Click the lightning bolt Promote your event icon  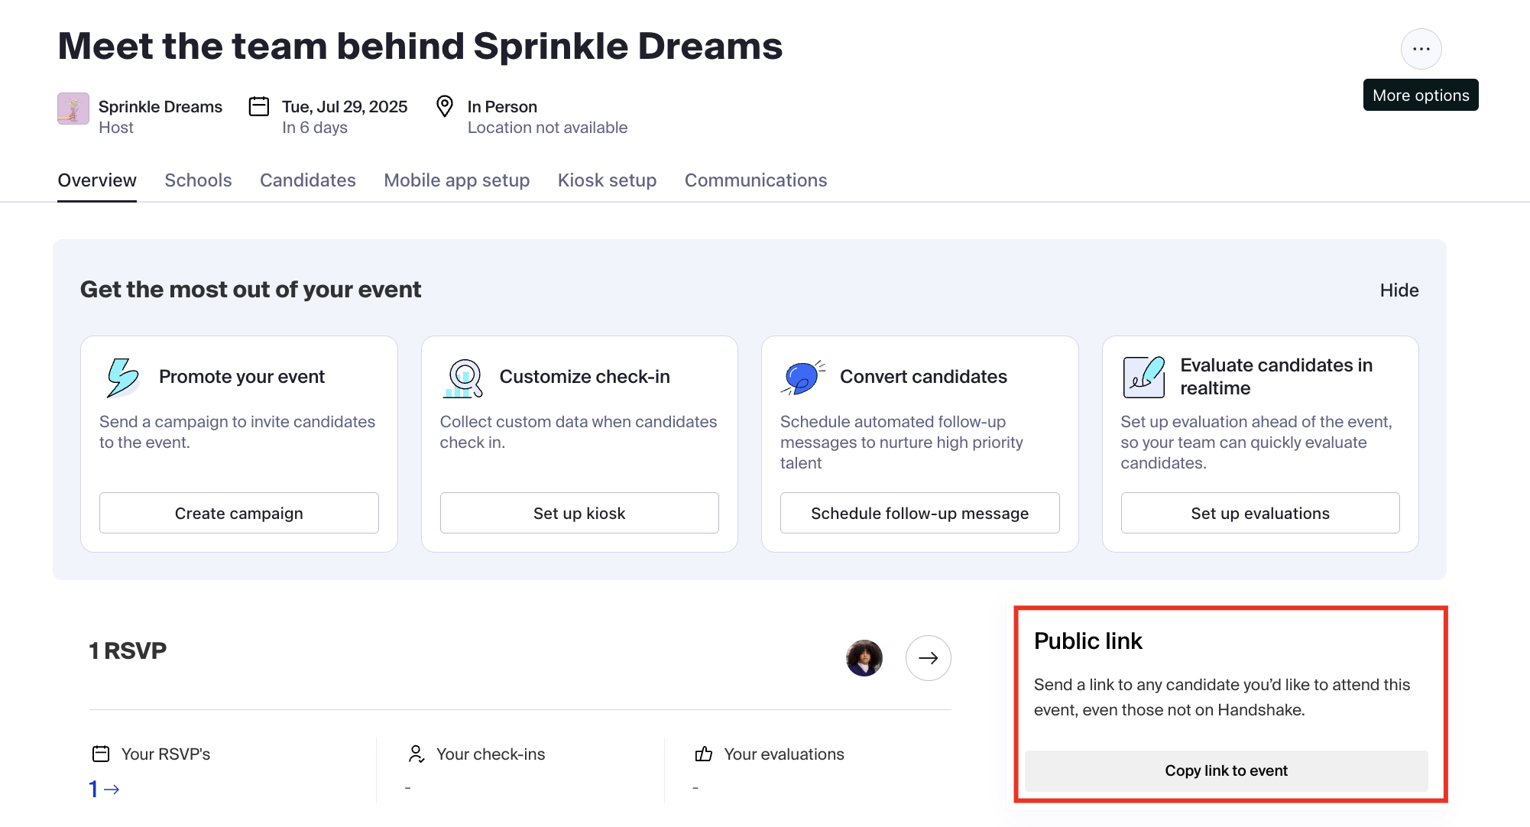click(122, 376)
